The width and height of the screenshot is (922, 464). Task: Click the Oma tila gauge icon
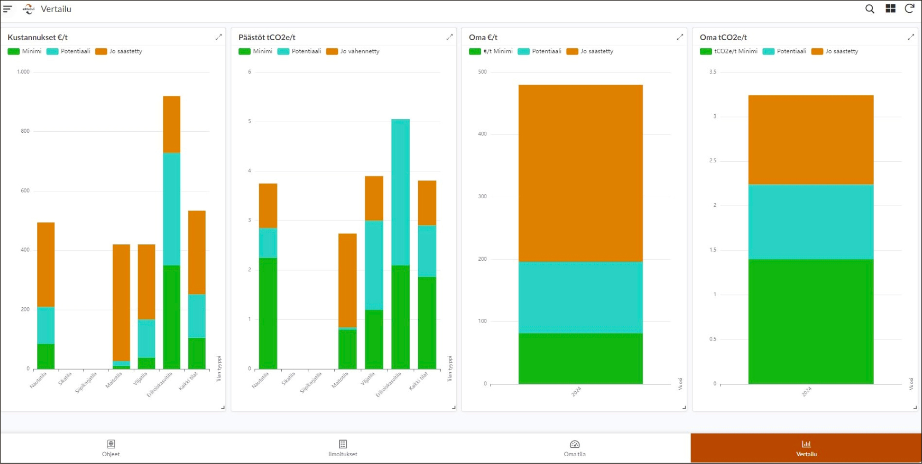point(574,444)
